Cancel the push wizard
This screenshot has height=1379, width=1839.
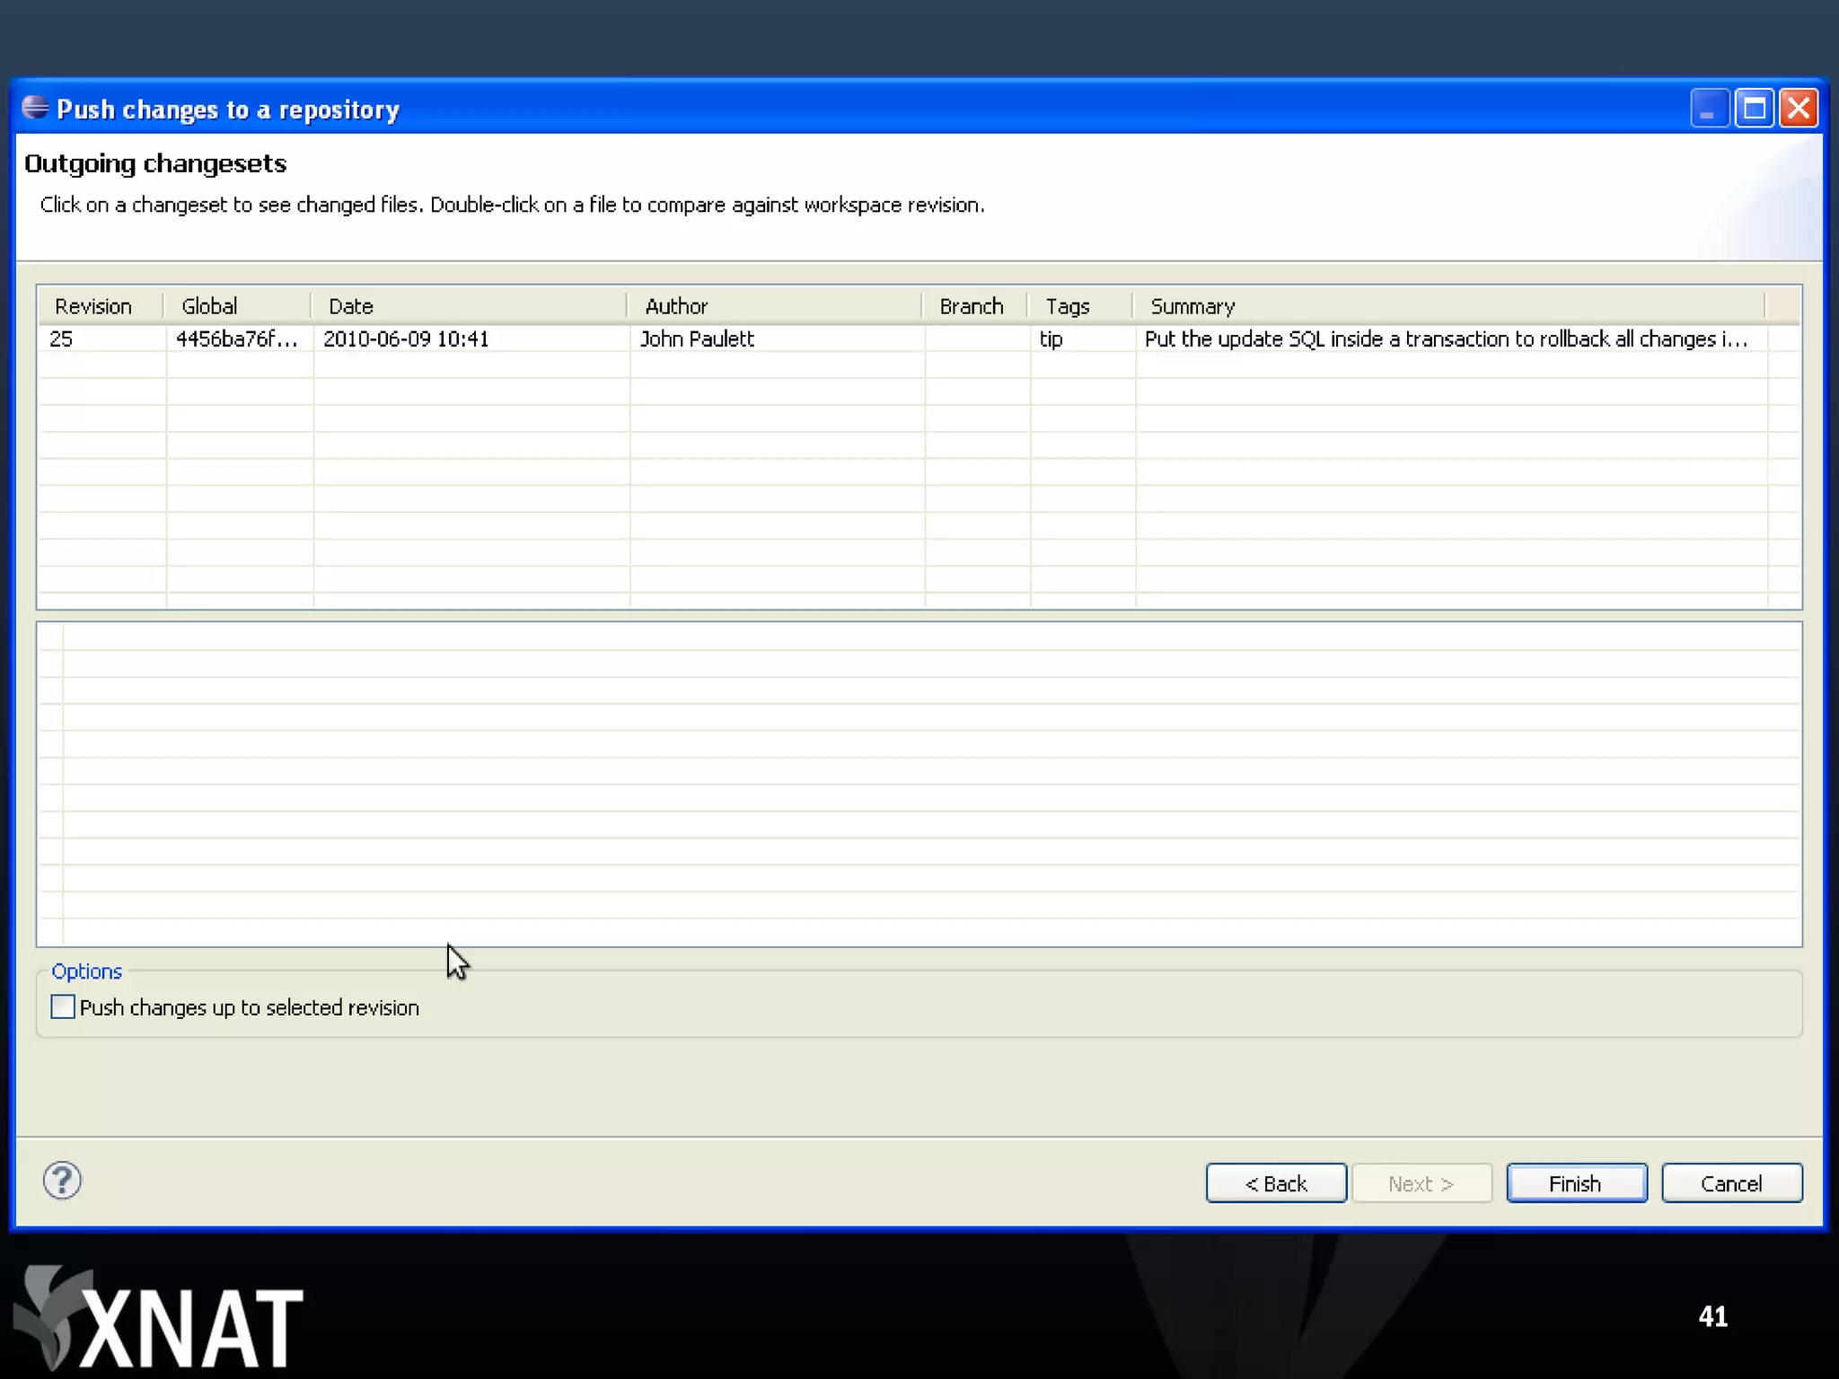click(x=1730, y=1183)
